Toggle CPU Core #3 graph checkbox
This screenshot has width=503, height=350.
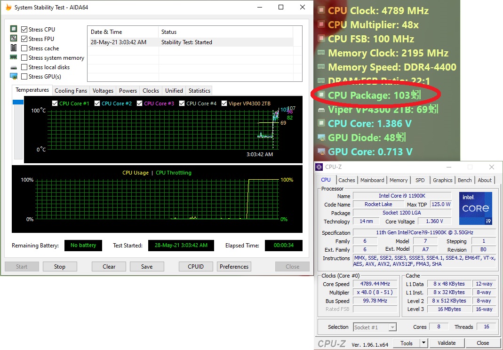[x=140, y=103]
